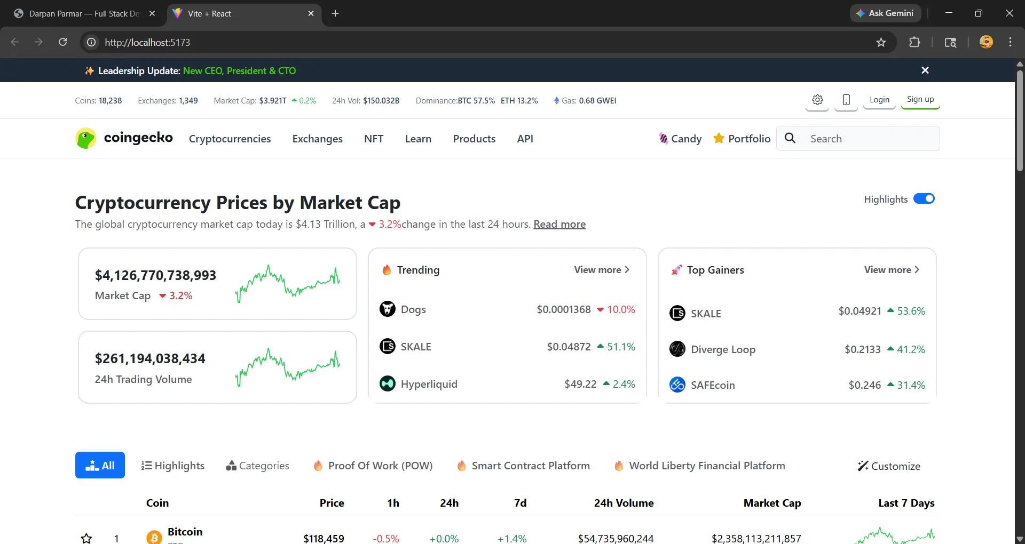Click the Portfolio link text

click(749, 139)
